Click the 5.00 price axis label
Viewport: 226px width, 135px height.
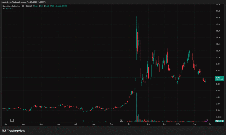click(x=218, y=91)
